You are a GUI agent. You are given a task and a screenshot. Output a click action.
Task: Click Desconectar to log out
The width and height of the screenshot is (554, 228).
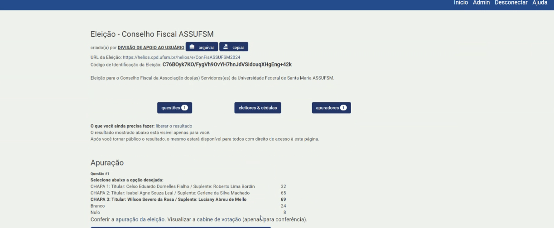pos(511,3)
